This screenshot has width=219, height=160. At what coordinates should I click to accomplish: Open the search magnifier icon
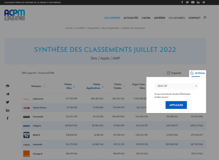pyautogui.click(x=205, y=17)
